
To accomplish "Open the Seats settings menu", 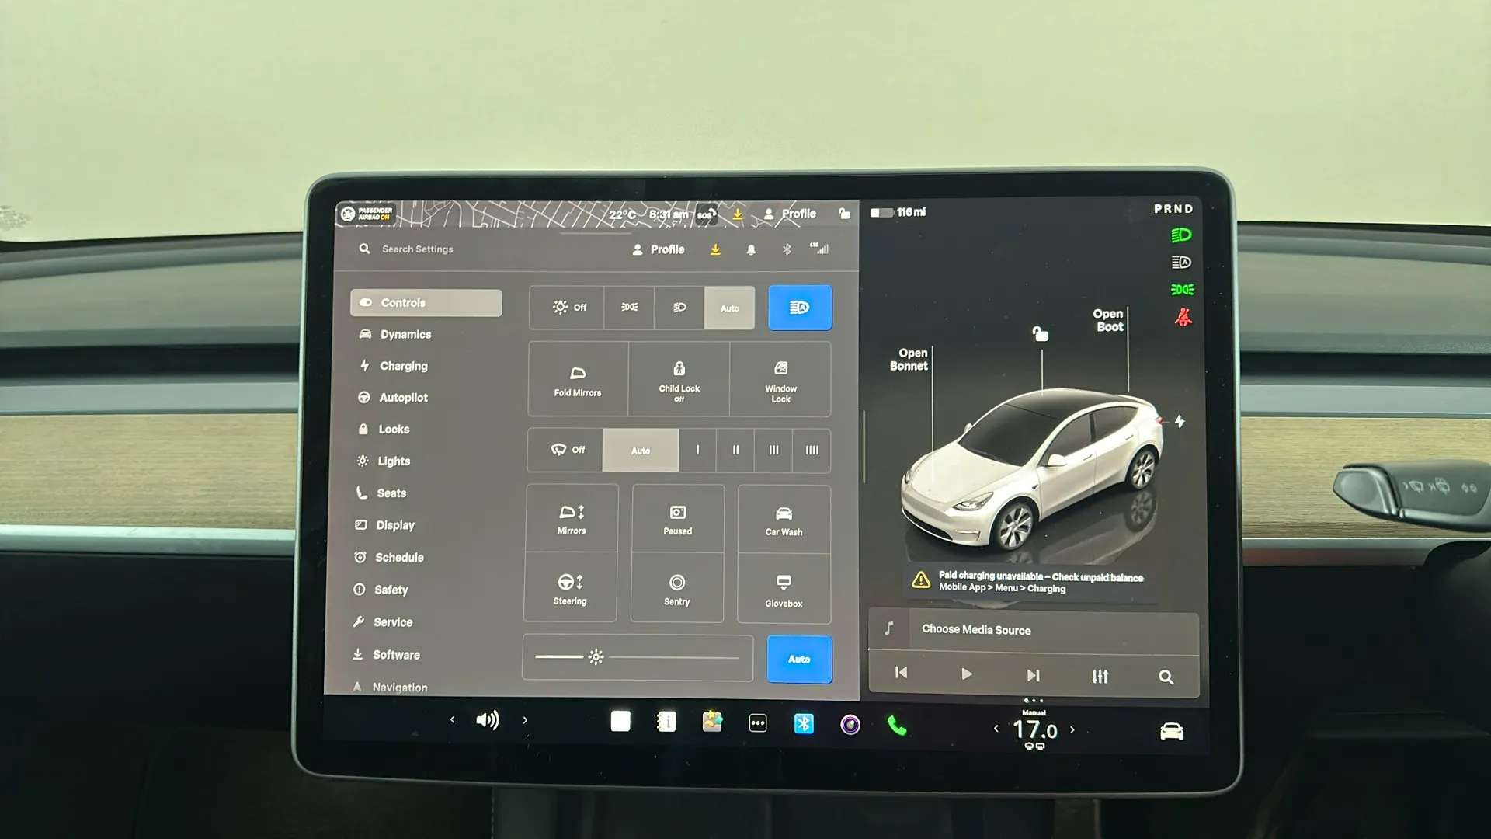I will pos(381,493).
